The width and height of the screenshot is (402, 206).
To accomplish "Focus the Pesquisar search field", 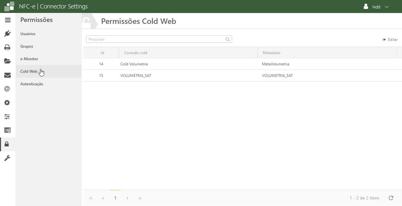I will (155, 40).
